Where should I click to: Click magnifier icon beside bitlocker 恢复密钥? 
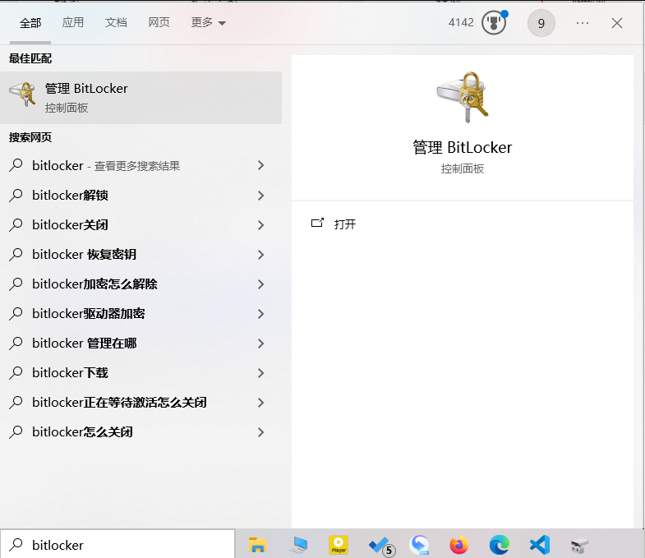click(x=16, y=254)
